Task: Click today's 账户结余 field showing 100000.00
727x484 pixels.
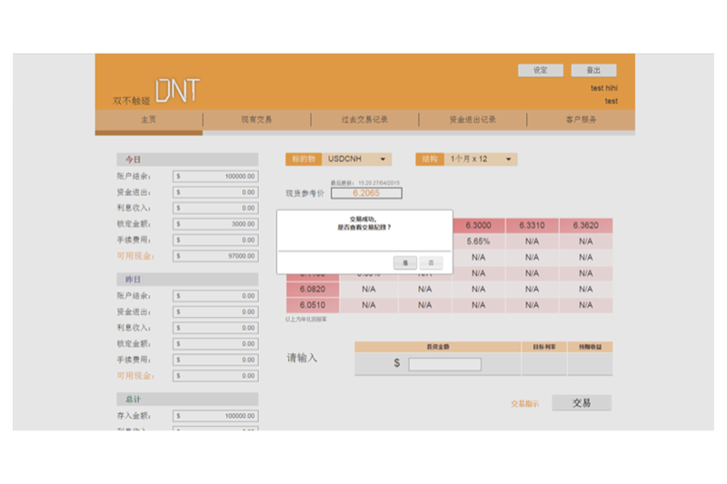Action: [x=215, y=176]
